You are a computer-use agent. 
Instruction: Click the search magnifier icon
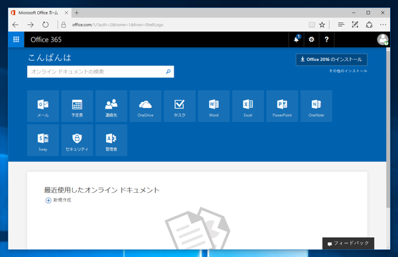click(x=168, y=72)
